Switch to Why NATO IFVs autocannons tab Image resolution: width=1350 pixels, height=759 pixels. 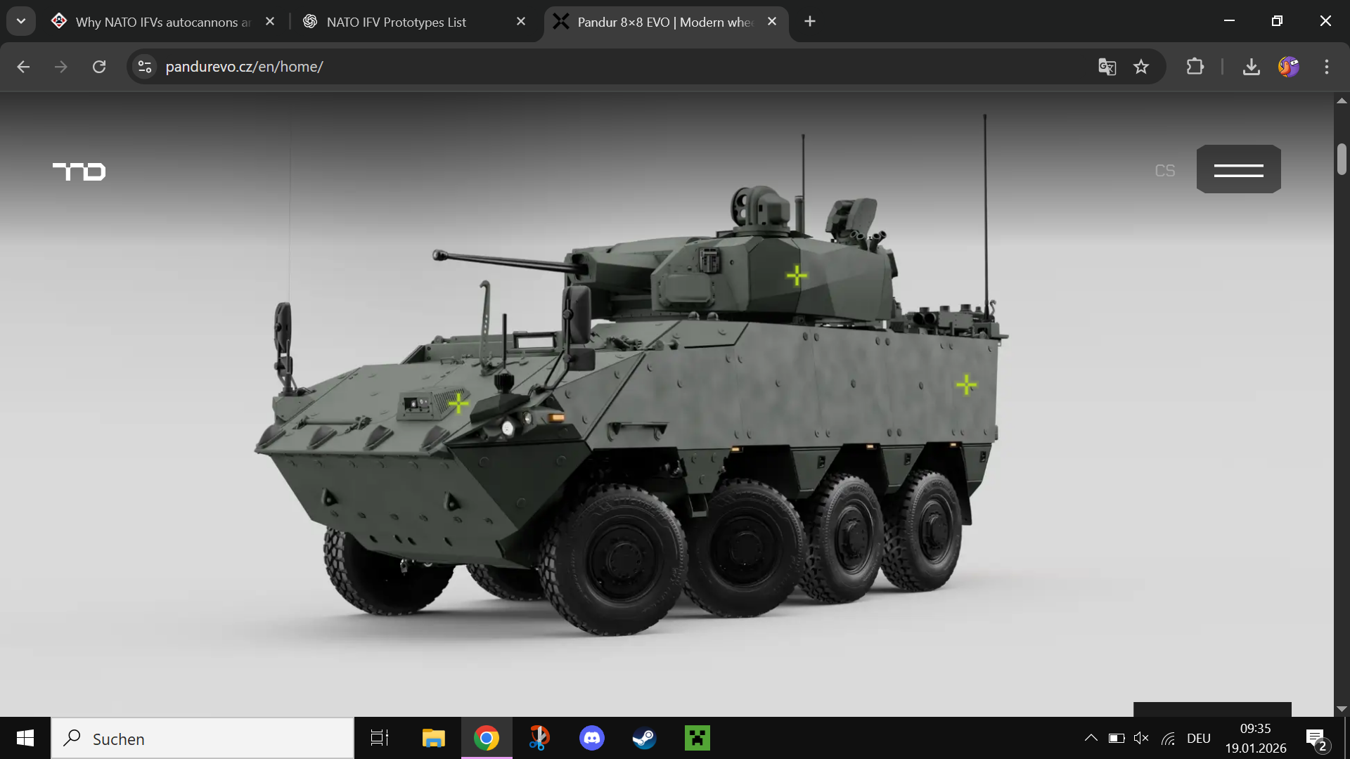pyautogui.click(x=162, y=22)
